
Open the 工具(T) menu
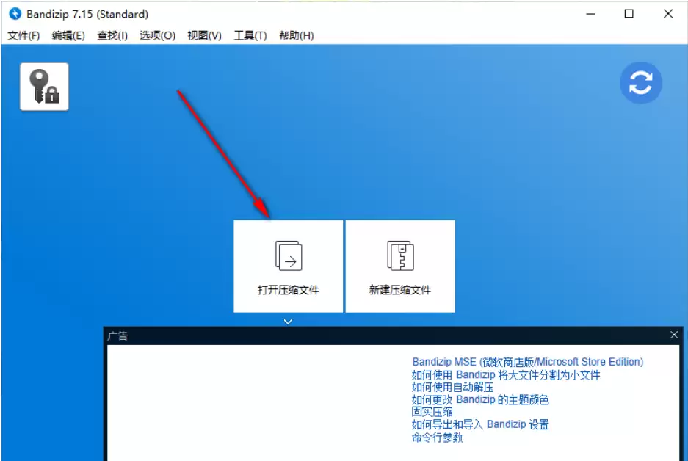click(250, 35)
